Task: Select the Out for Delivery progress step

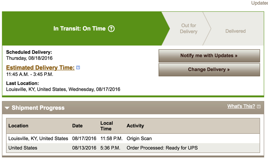Action: click(188, 29)
